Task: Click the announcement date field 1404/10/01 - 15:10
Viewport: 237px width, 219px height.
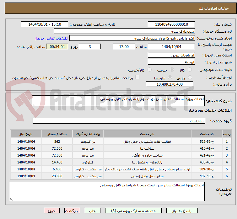Action: 45,24
